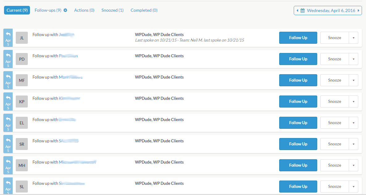Expand snooze options dropdown on JL row

(x=354, y=38)
